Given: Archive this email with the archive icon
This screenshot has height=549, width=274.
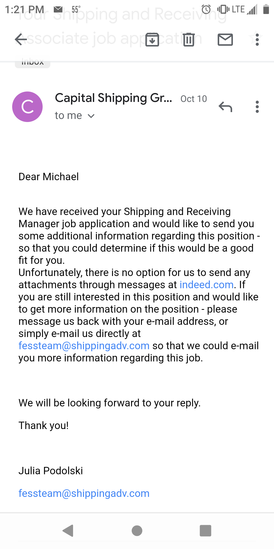Looking at the screenshot, I should click(x=152, y=40).
